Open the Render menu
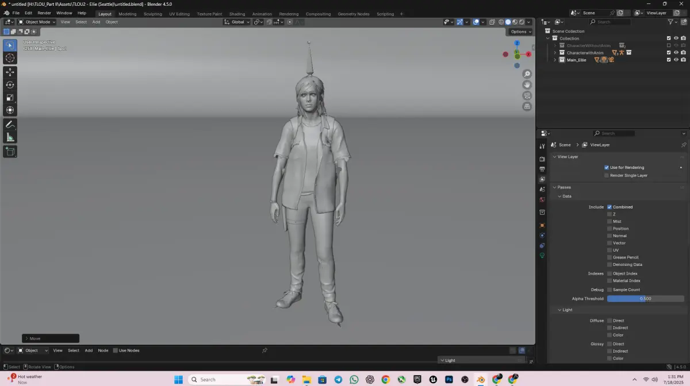 pos(44,13)
